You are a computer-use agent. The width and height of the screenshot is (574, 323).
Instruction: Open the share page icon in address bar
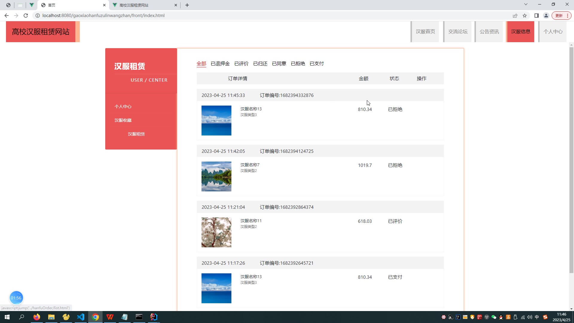[515, 16]
